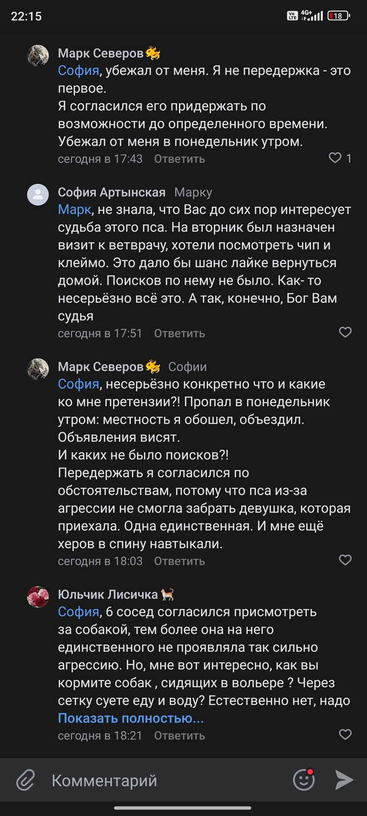Open Sofia Artynskaya's default avatar
The width and height of the screenshot is (367, 816).
38,195
